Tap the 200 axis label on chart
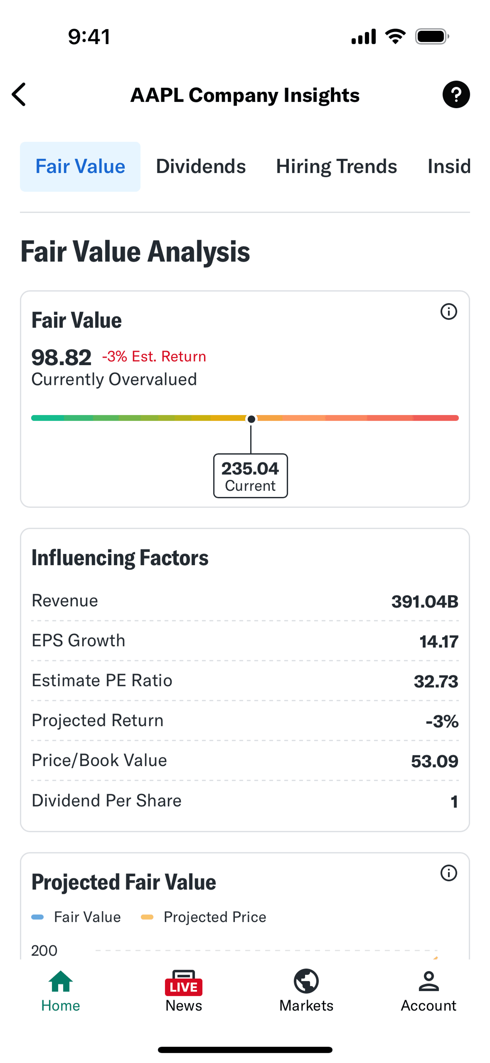Image resolution: width=490 pixels, height=1063 pixels. point(44,950)
